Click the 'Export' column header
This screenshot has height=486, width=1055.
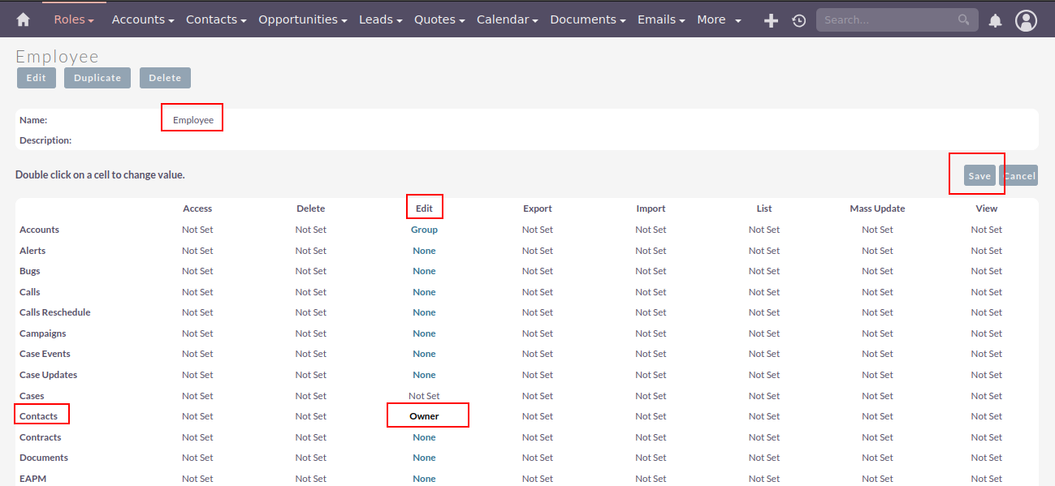click(x=538, y=209)
